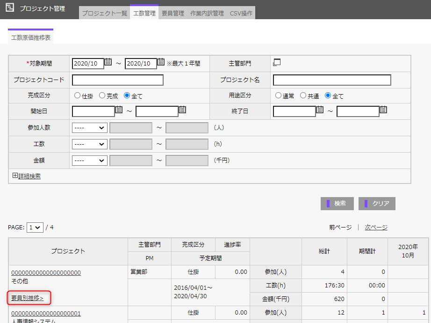Open calendar for start date from-field
431x323 pixels.
[x=119, y=110]
